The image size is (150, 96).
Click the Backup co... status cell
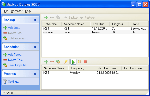(139, 29)
